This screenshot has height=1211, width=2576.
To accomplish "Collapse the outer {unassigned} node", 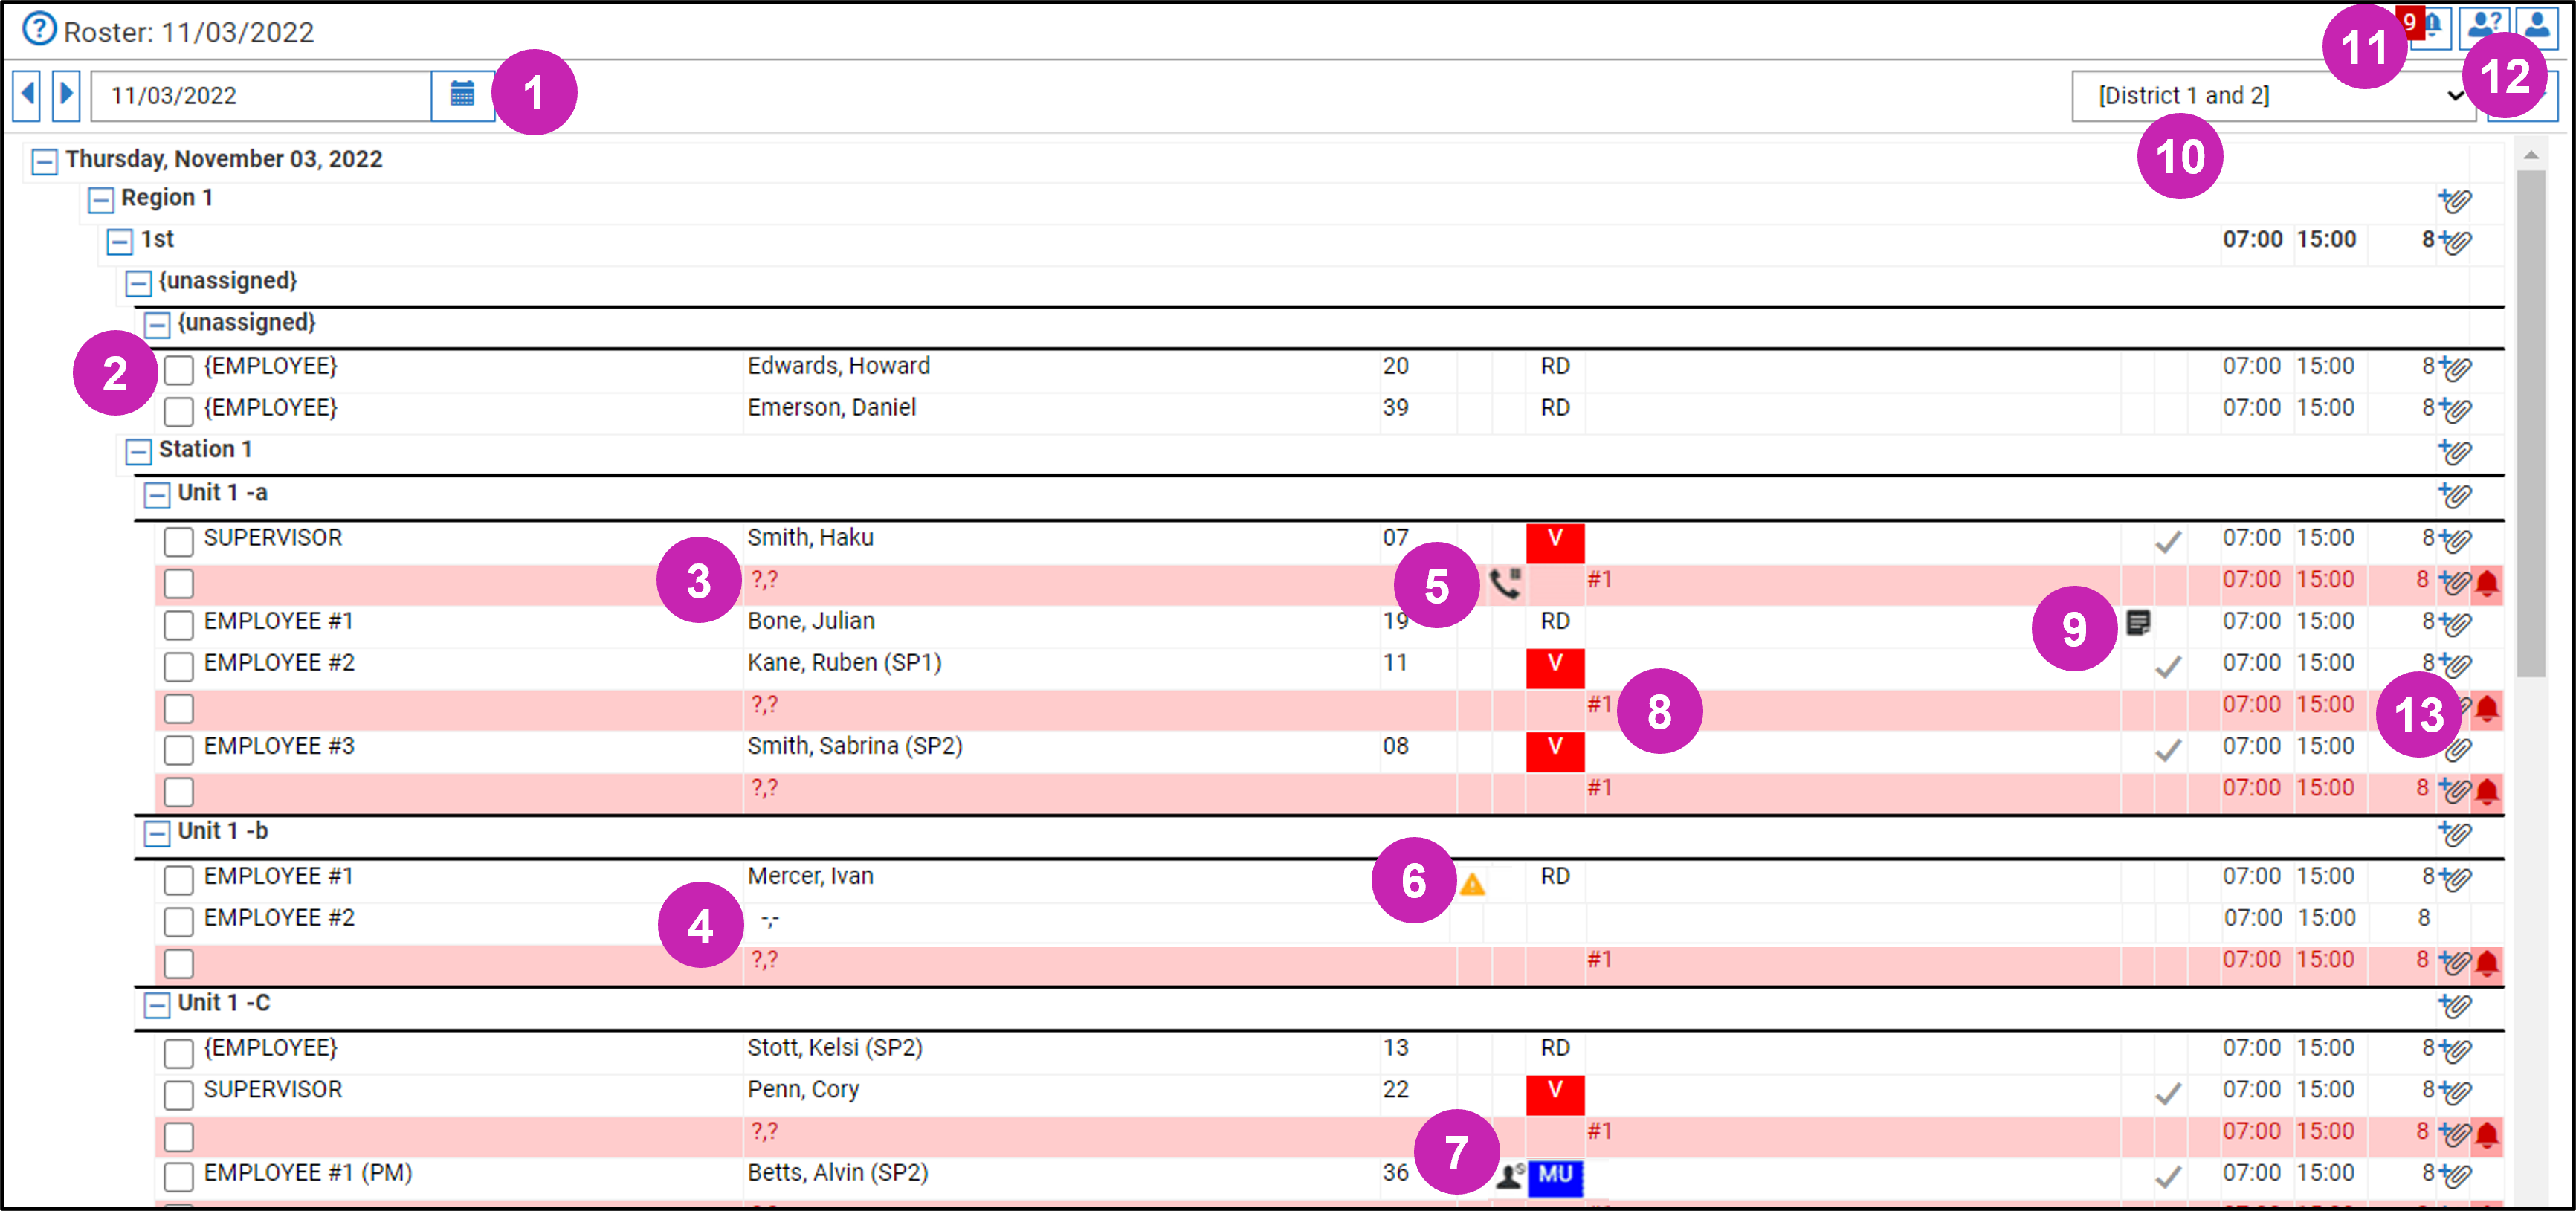I will click(138, 283).
